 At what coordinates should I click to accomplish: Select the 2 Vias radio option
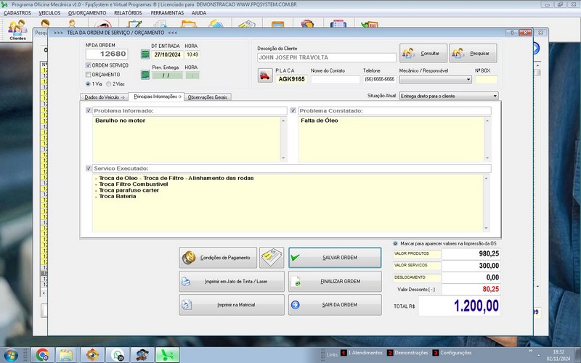pos(109,83)
